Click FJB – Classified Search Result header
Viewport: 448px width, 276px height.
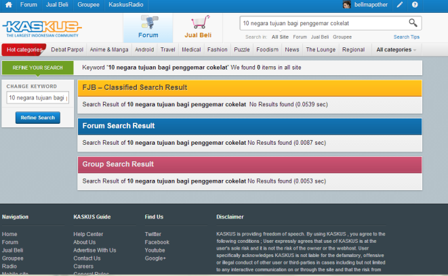[249, 88]
